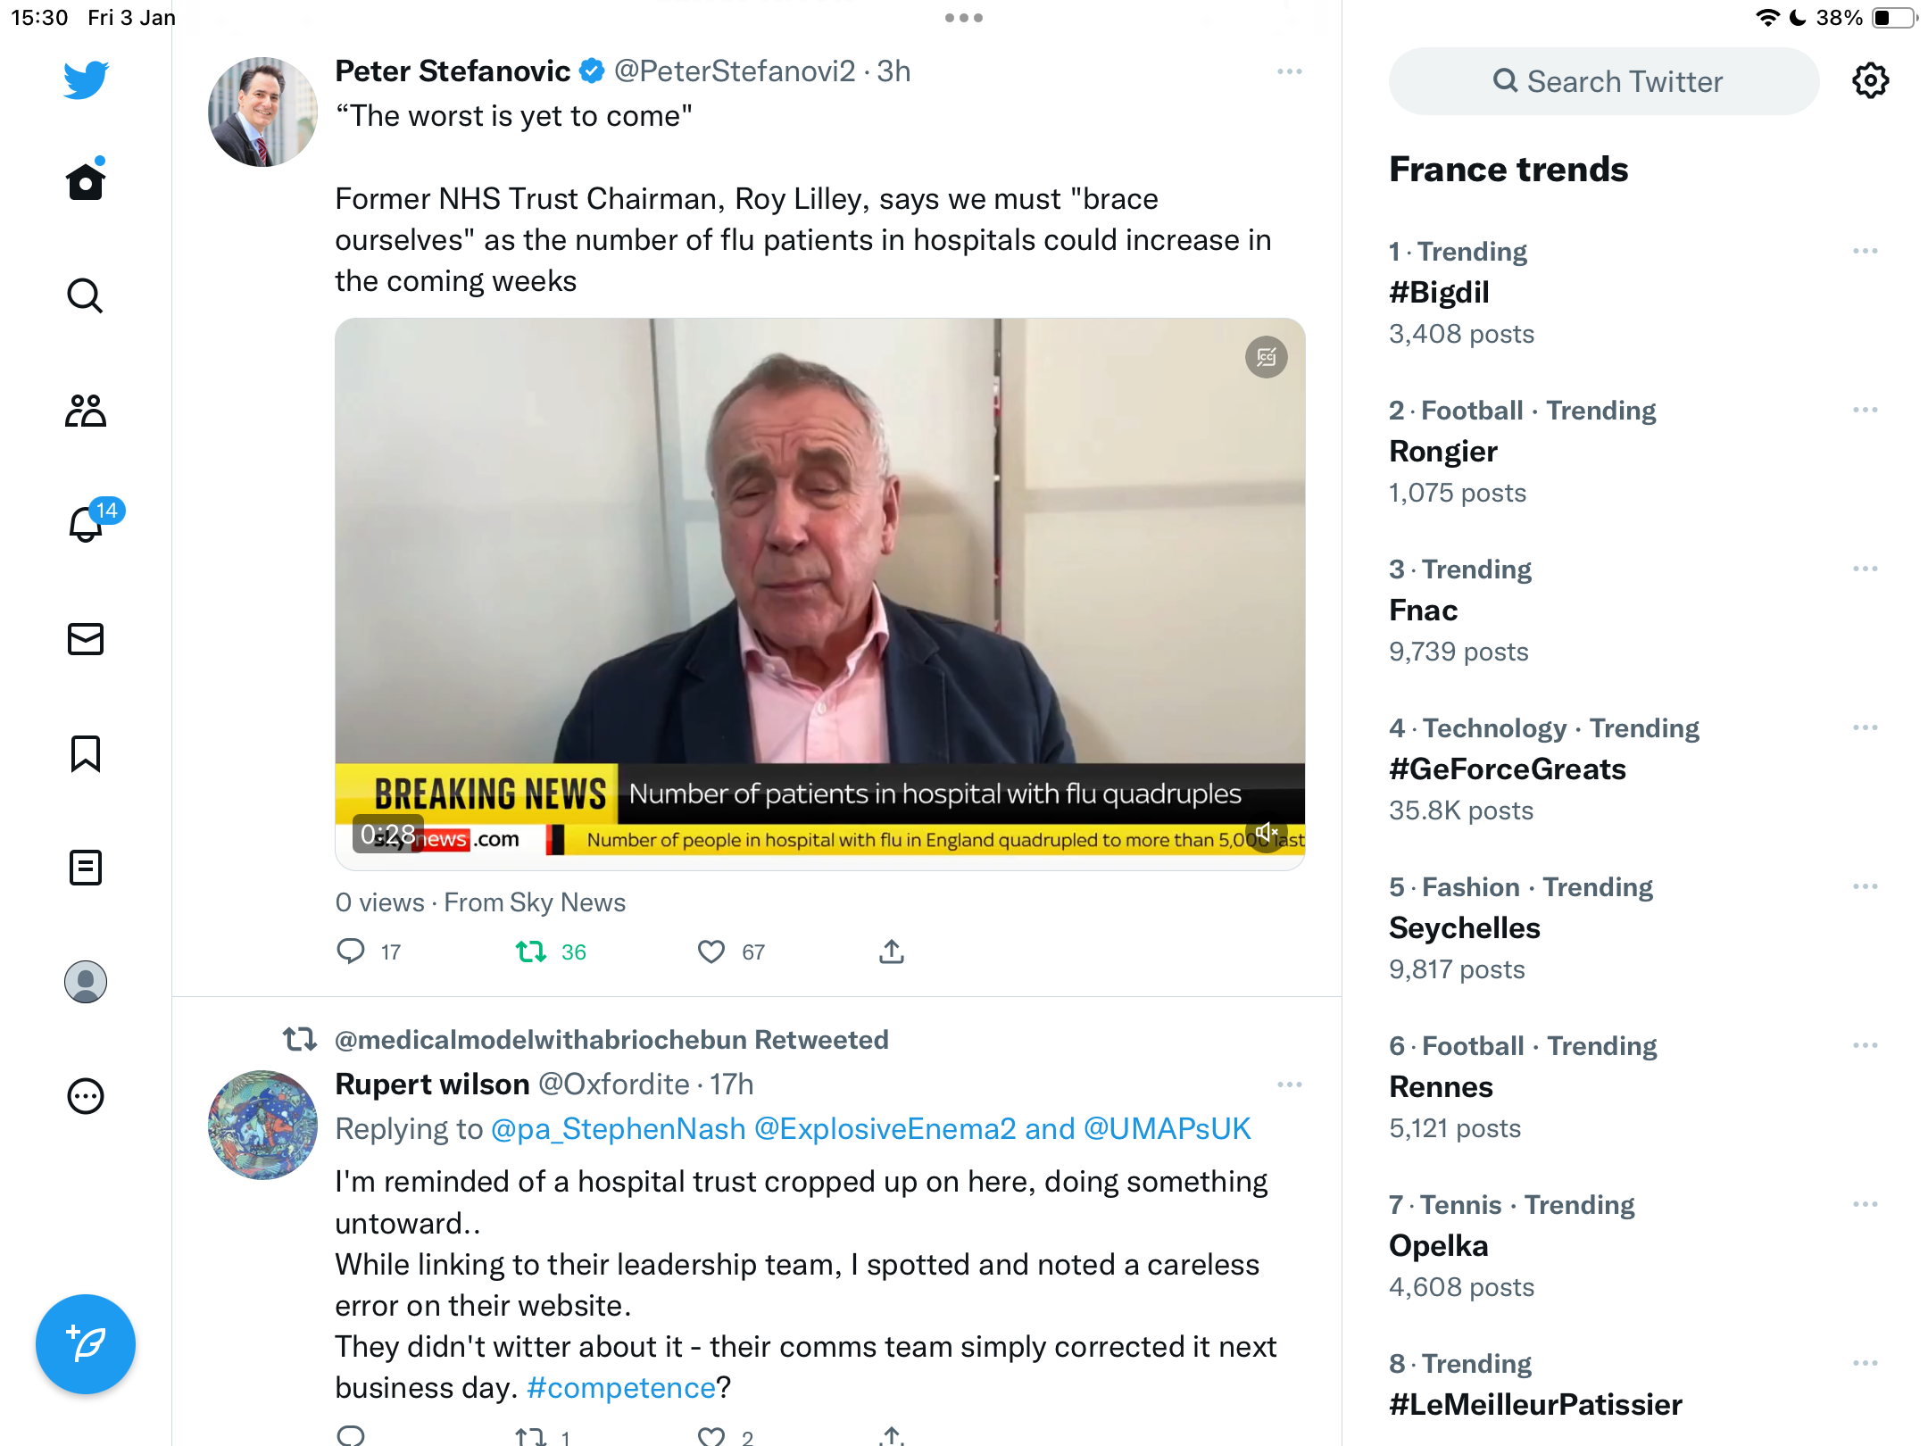
Task: Click the compose tweet button
Action: pos(86,1344)
